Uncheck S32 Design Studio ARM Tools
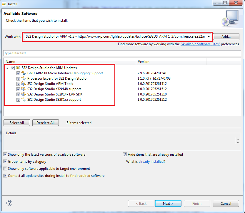 (x=18, y=84)
